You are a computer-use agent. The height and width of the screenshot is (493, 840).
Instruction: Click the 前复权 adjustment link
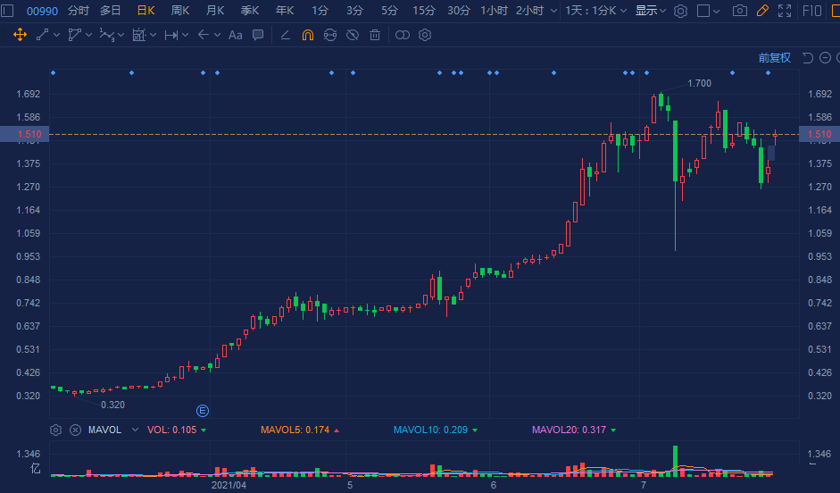[774, 58]
